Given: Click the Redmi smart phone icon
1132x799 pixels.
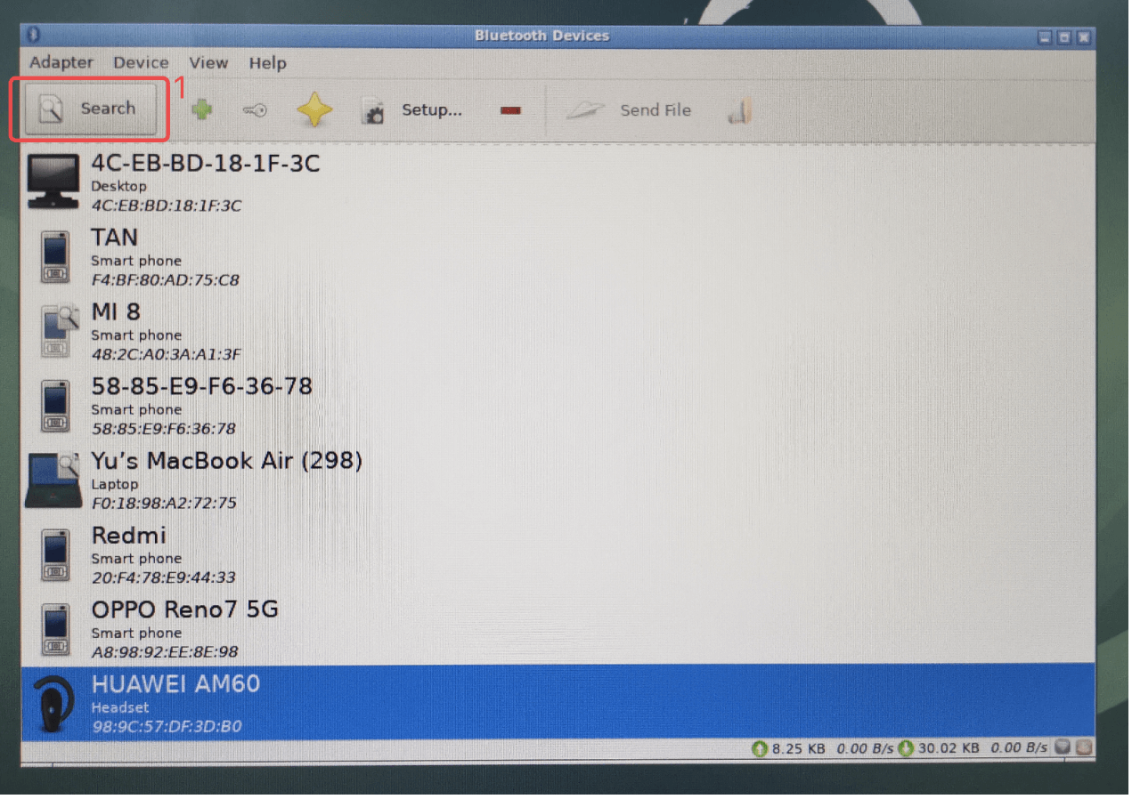Looking at the screenshot, I should pos(55,554).
